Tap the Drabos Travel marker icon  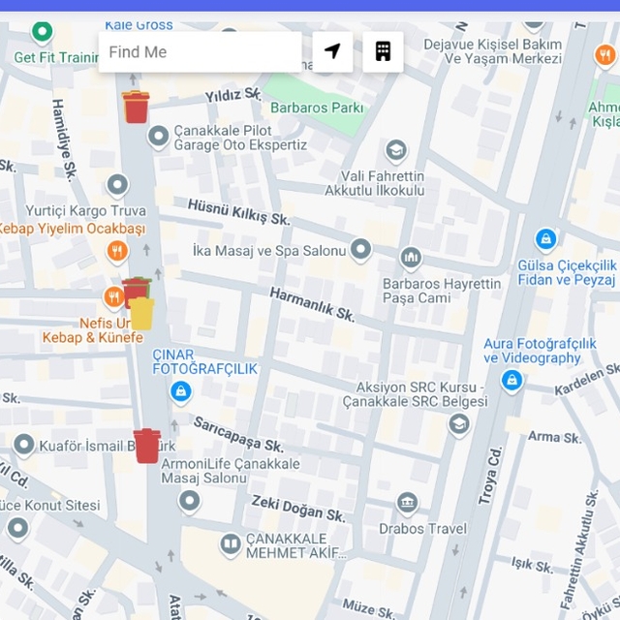click(x=407, y=503)
